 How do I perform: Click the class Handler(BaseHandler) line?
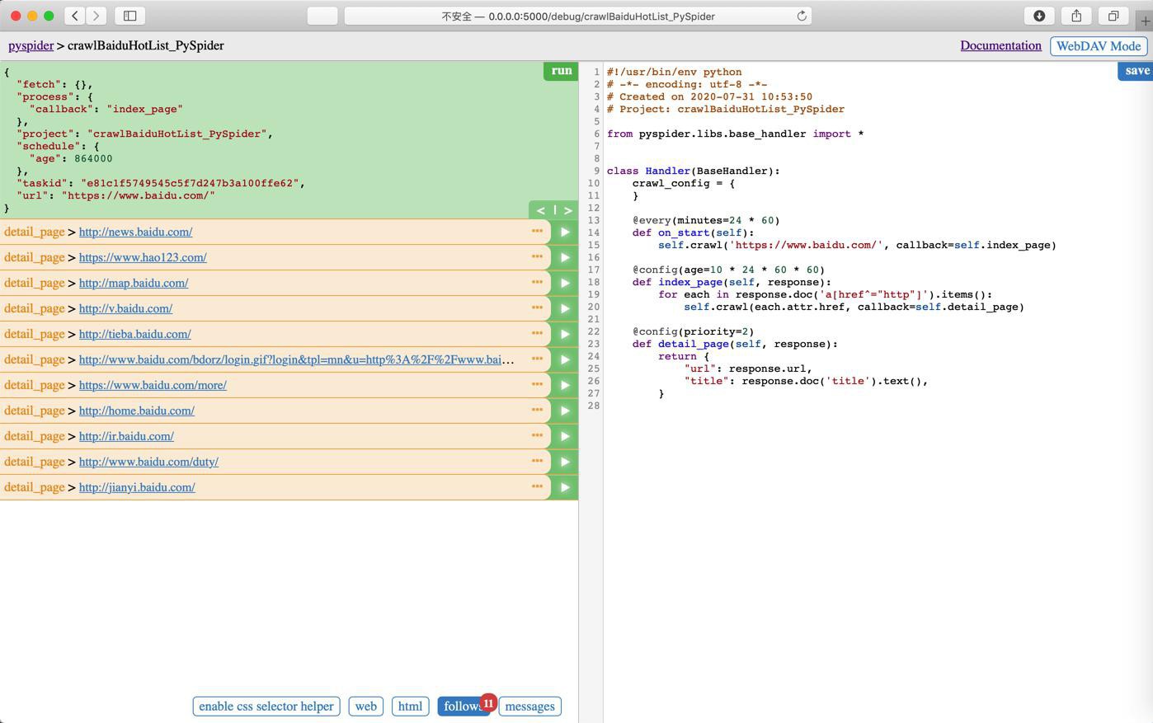click(x=694, y=171)
